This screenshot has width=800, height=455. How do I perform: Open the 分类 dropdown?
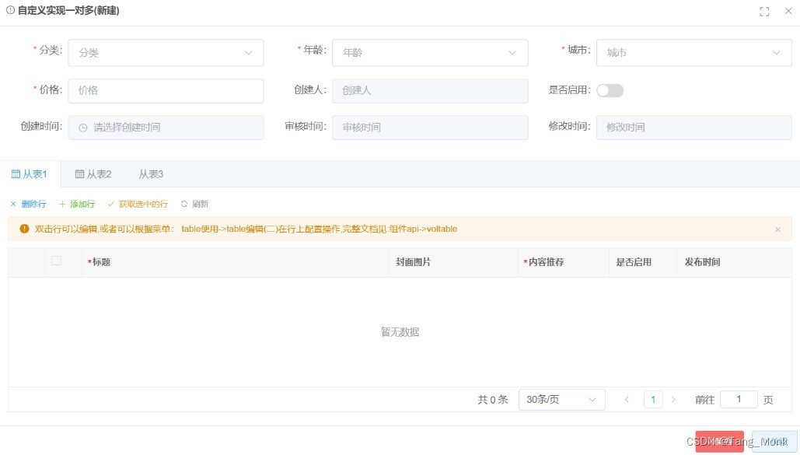pyautogui.click(x=166, y=52)
